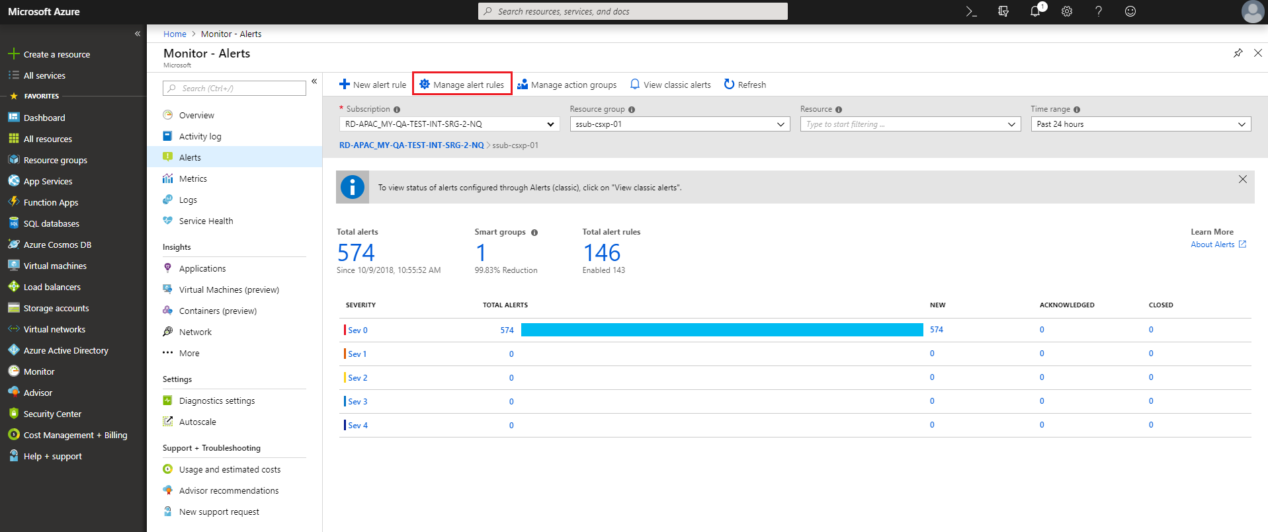Open the Sev 0 severity link
Image resolution: width=1268 pixels, height=532 pixels.
pos(357,330)
